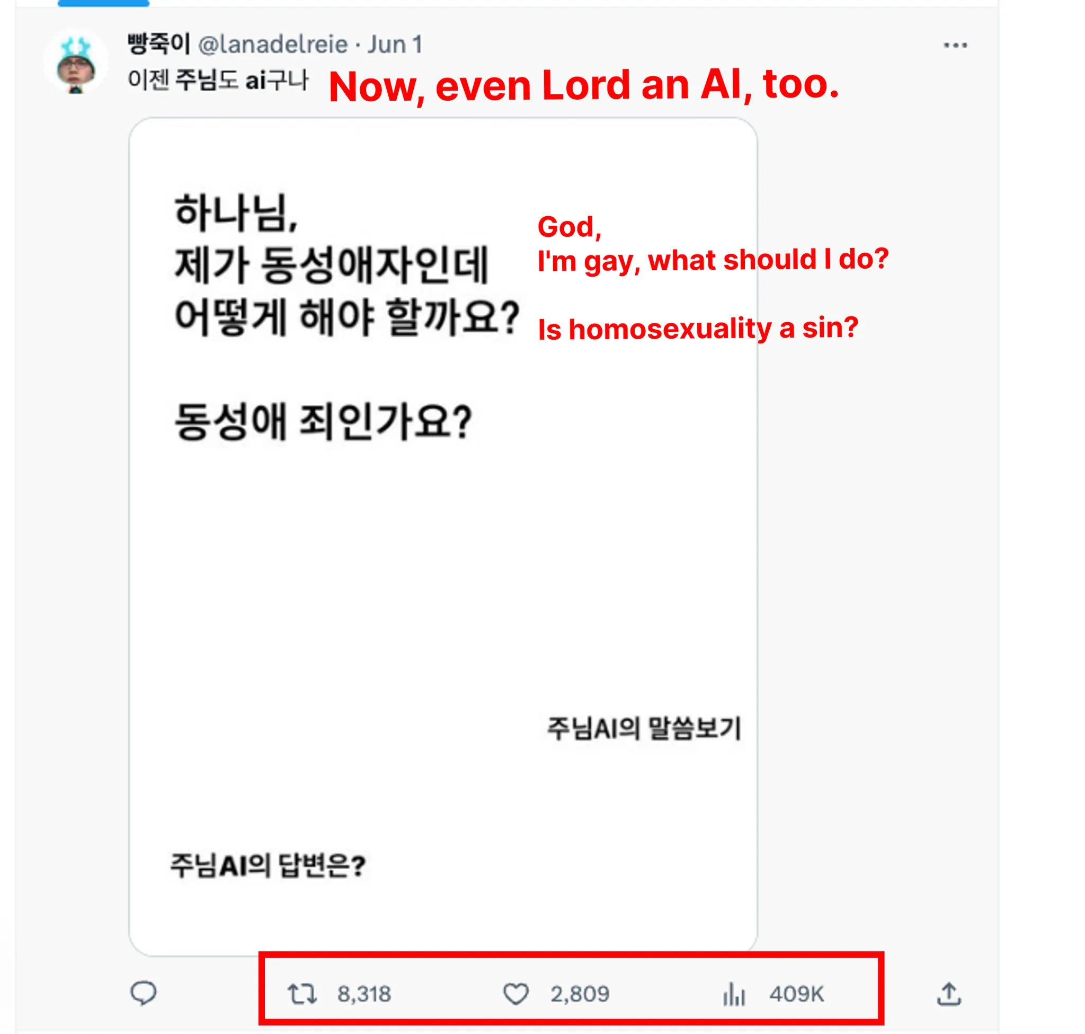Click the share upload arrow icon
This screenshot has width=1085, height=1034.
point(949,994)
